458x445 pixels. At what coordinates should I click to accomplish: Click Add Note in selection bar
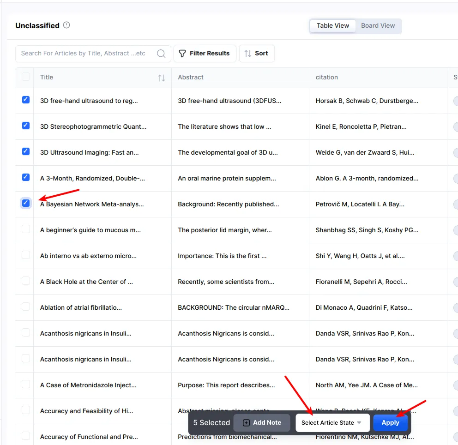tap(262, 423)
